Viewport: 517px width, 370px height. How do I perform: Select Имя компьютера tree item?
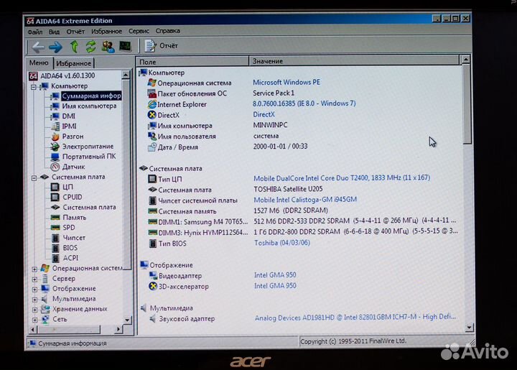[89, 106]
